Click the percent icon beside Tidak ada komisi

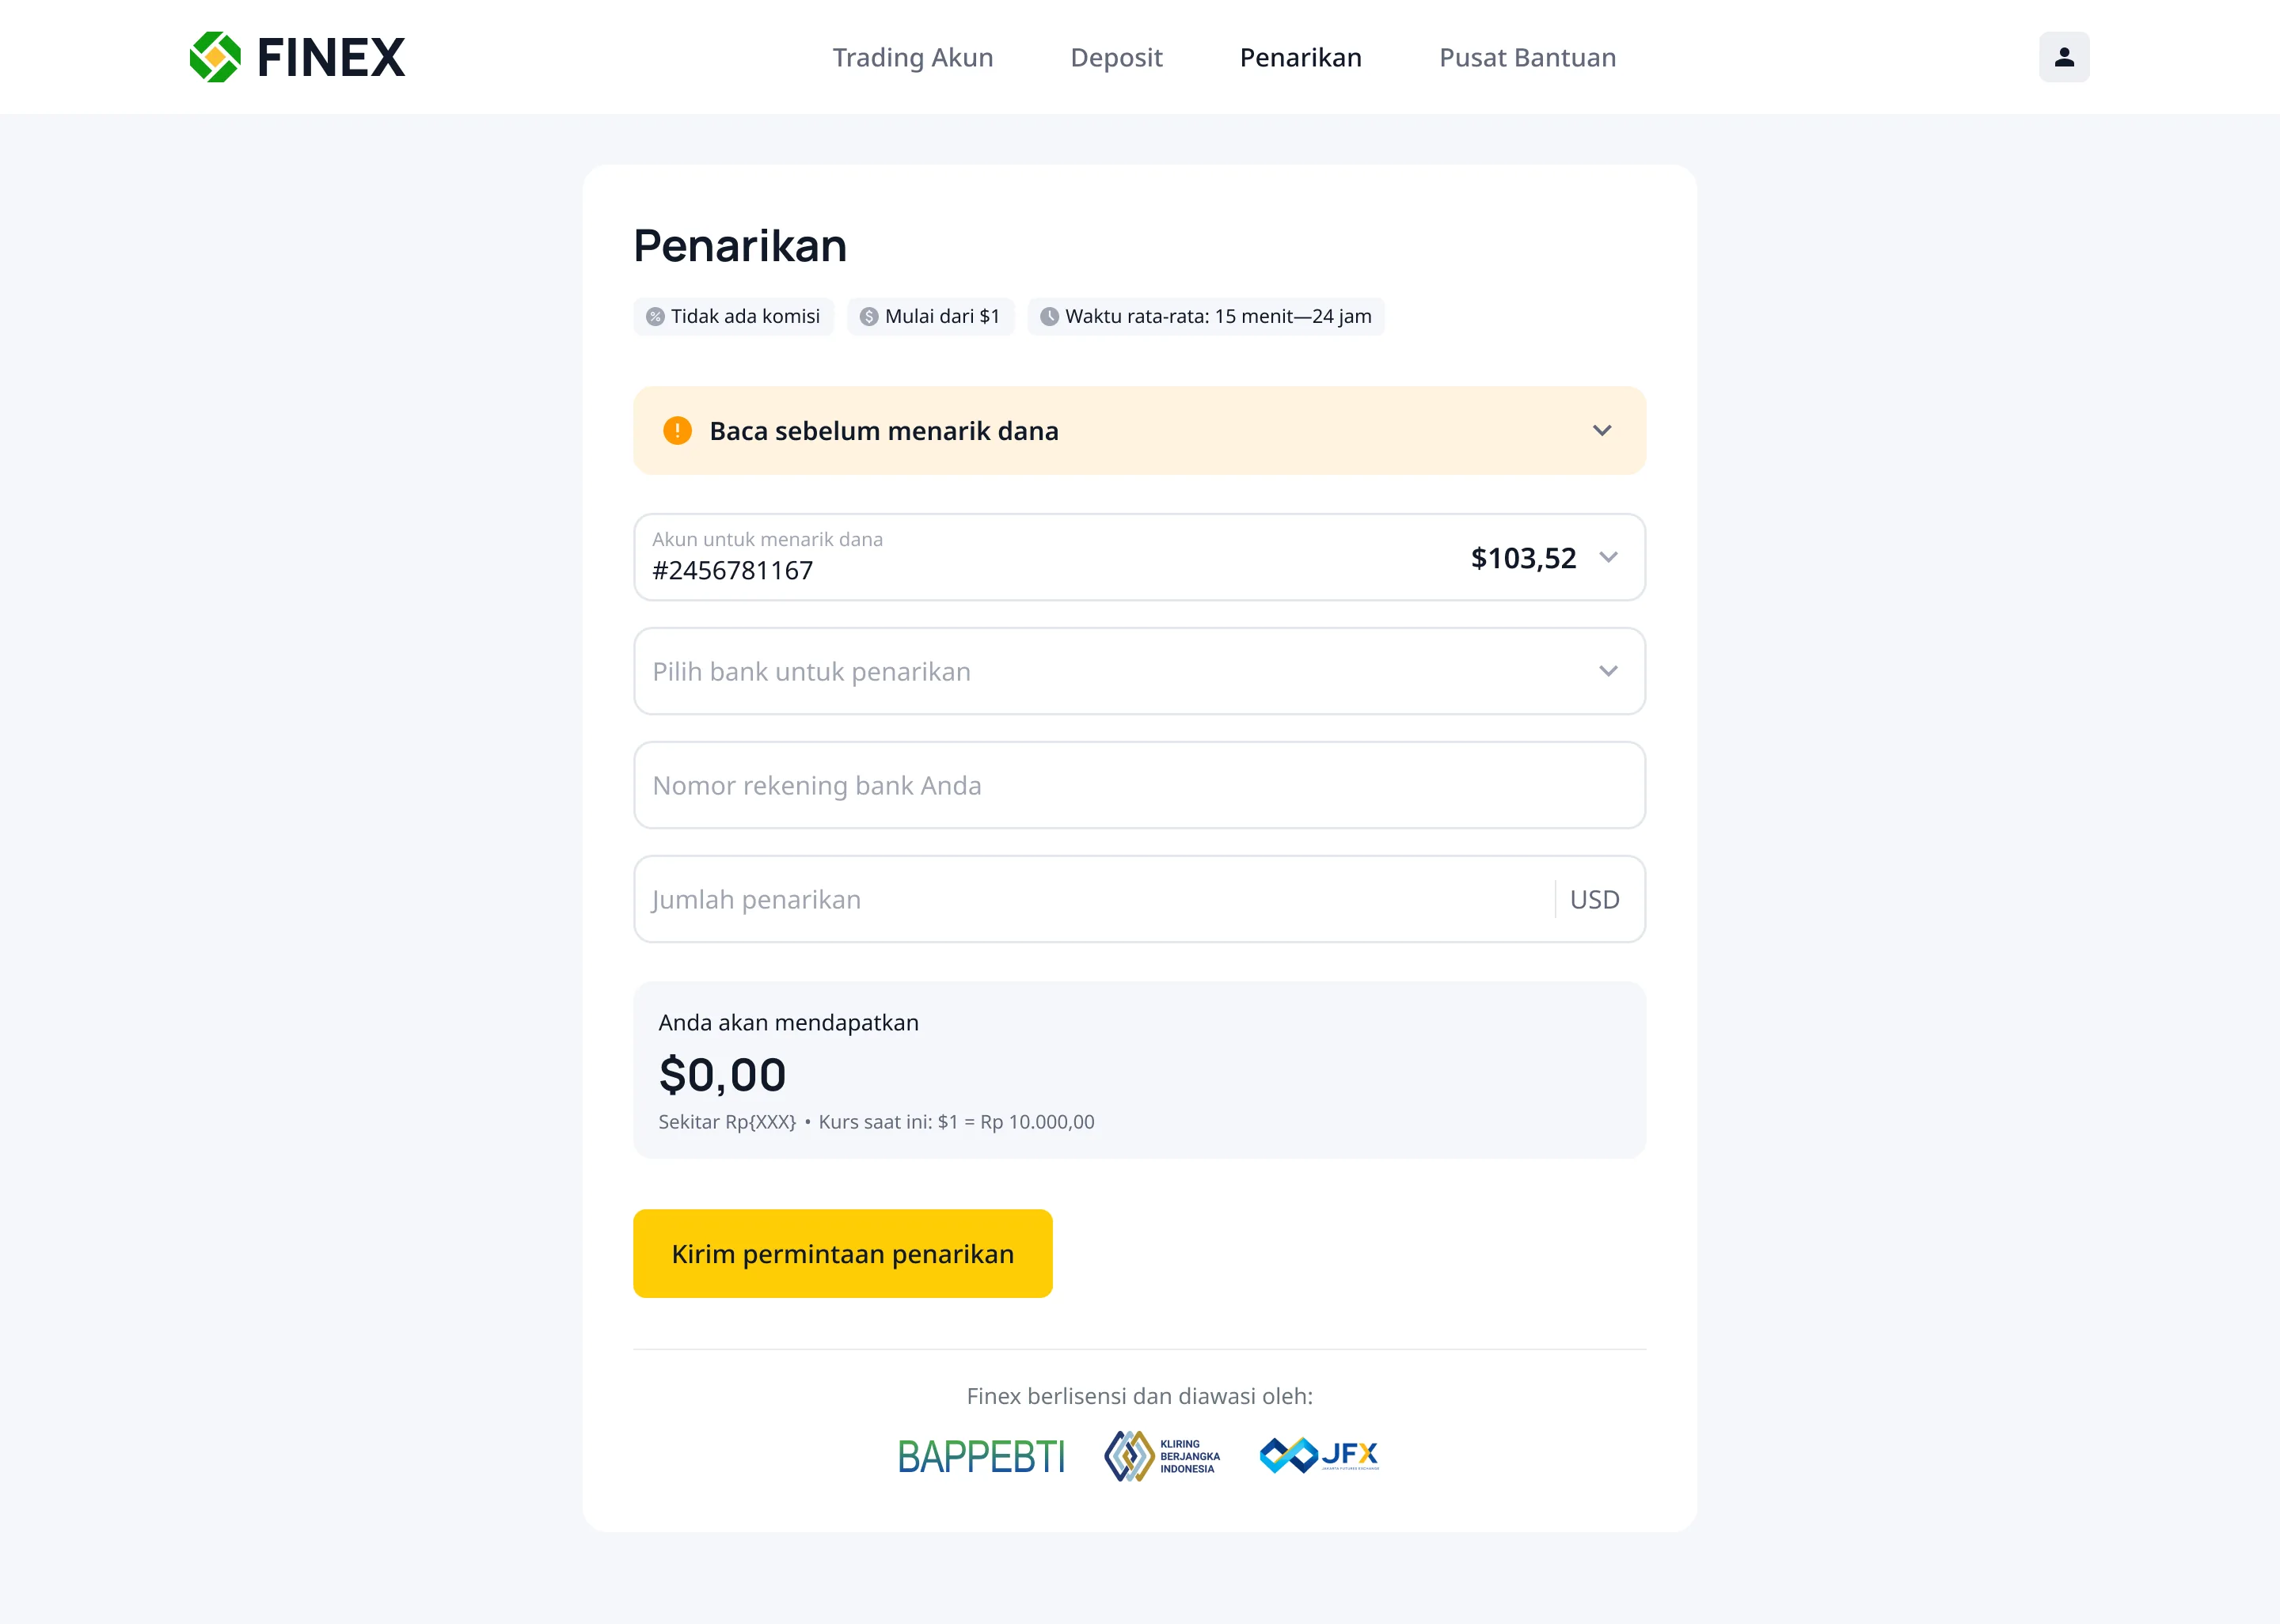pyautogui.click(x=655, y=317)
